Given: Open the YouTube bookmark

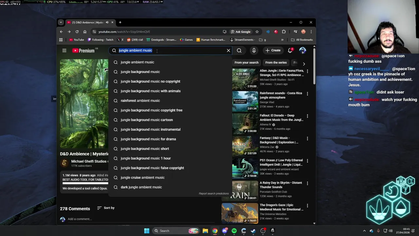Looking at the screenshot, I should click(x=77, y=40).
